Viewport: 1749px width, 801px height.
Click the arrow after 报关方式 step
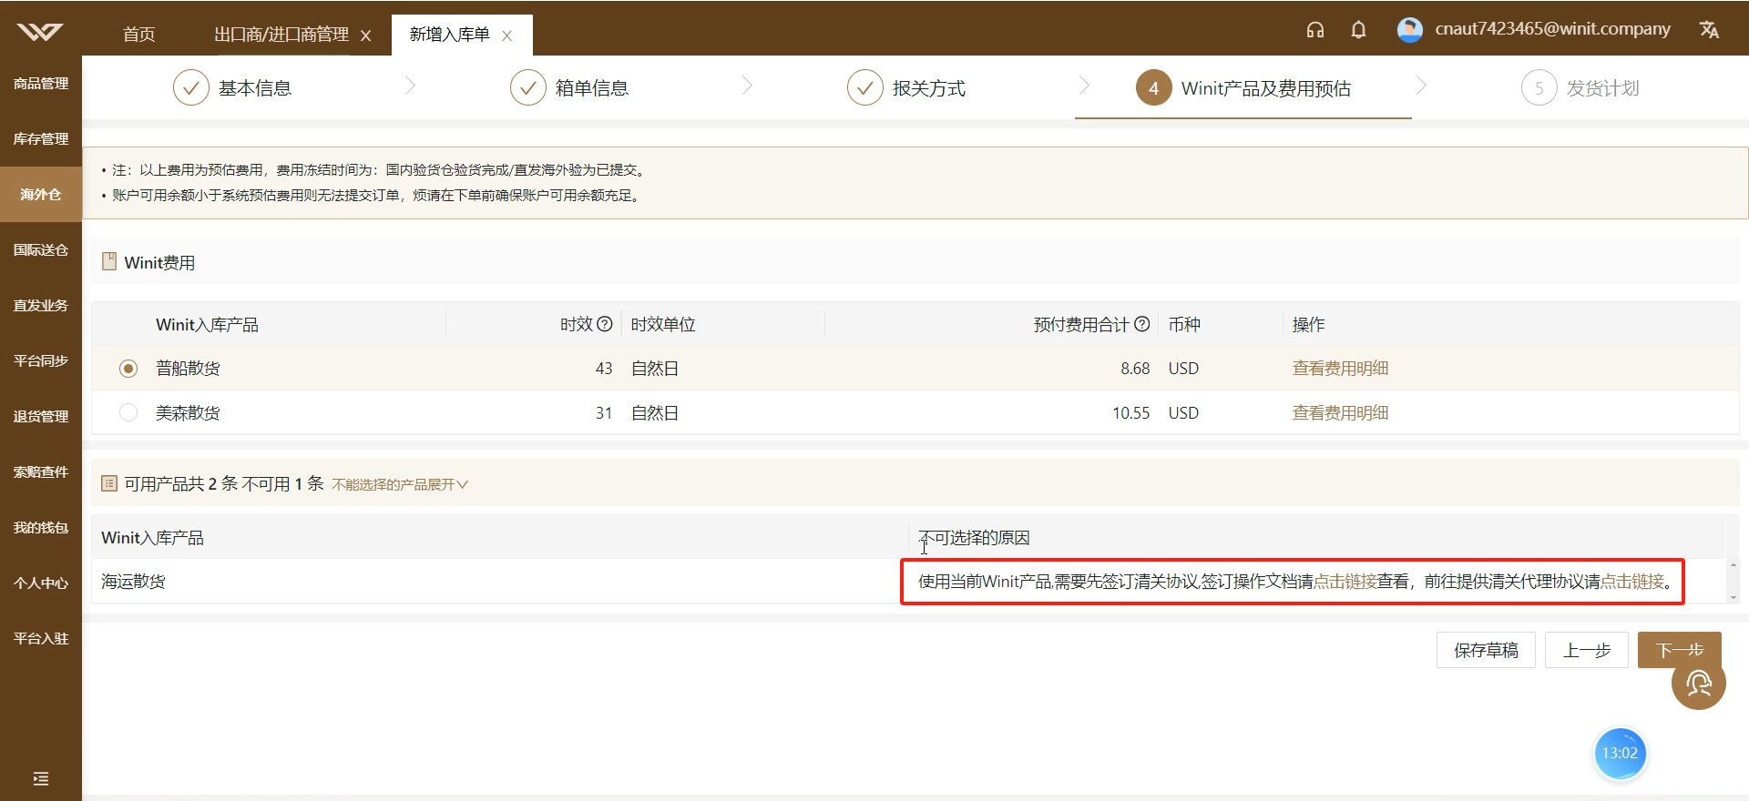(x=1084, y=86)
